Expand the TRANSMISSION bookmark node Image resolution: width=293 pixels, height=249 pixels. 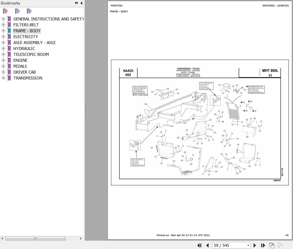pyautogui.click(x=3, y=78)
